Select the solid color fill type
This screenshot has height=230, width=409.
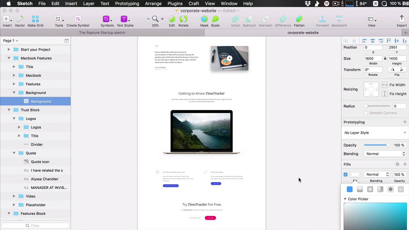click(x=350, y=189)
